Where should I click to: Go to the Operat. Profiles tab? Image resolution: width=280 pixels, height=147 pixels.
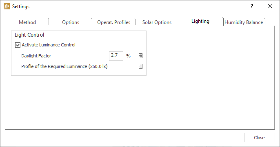click(x=114, y=22)
